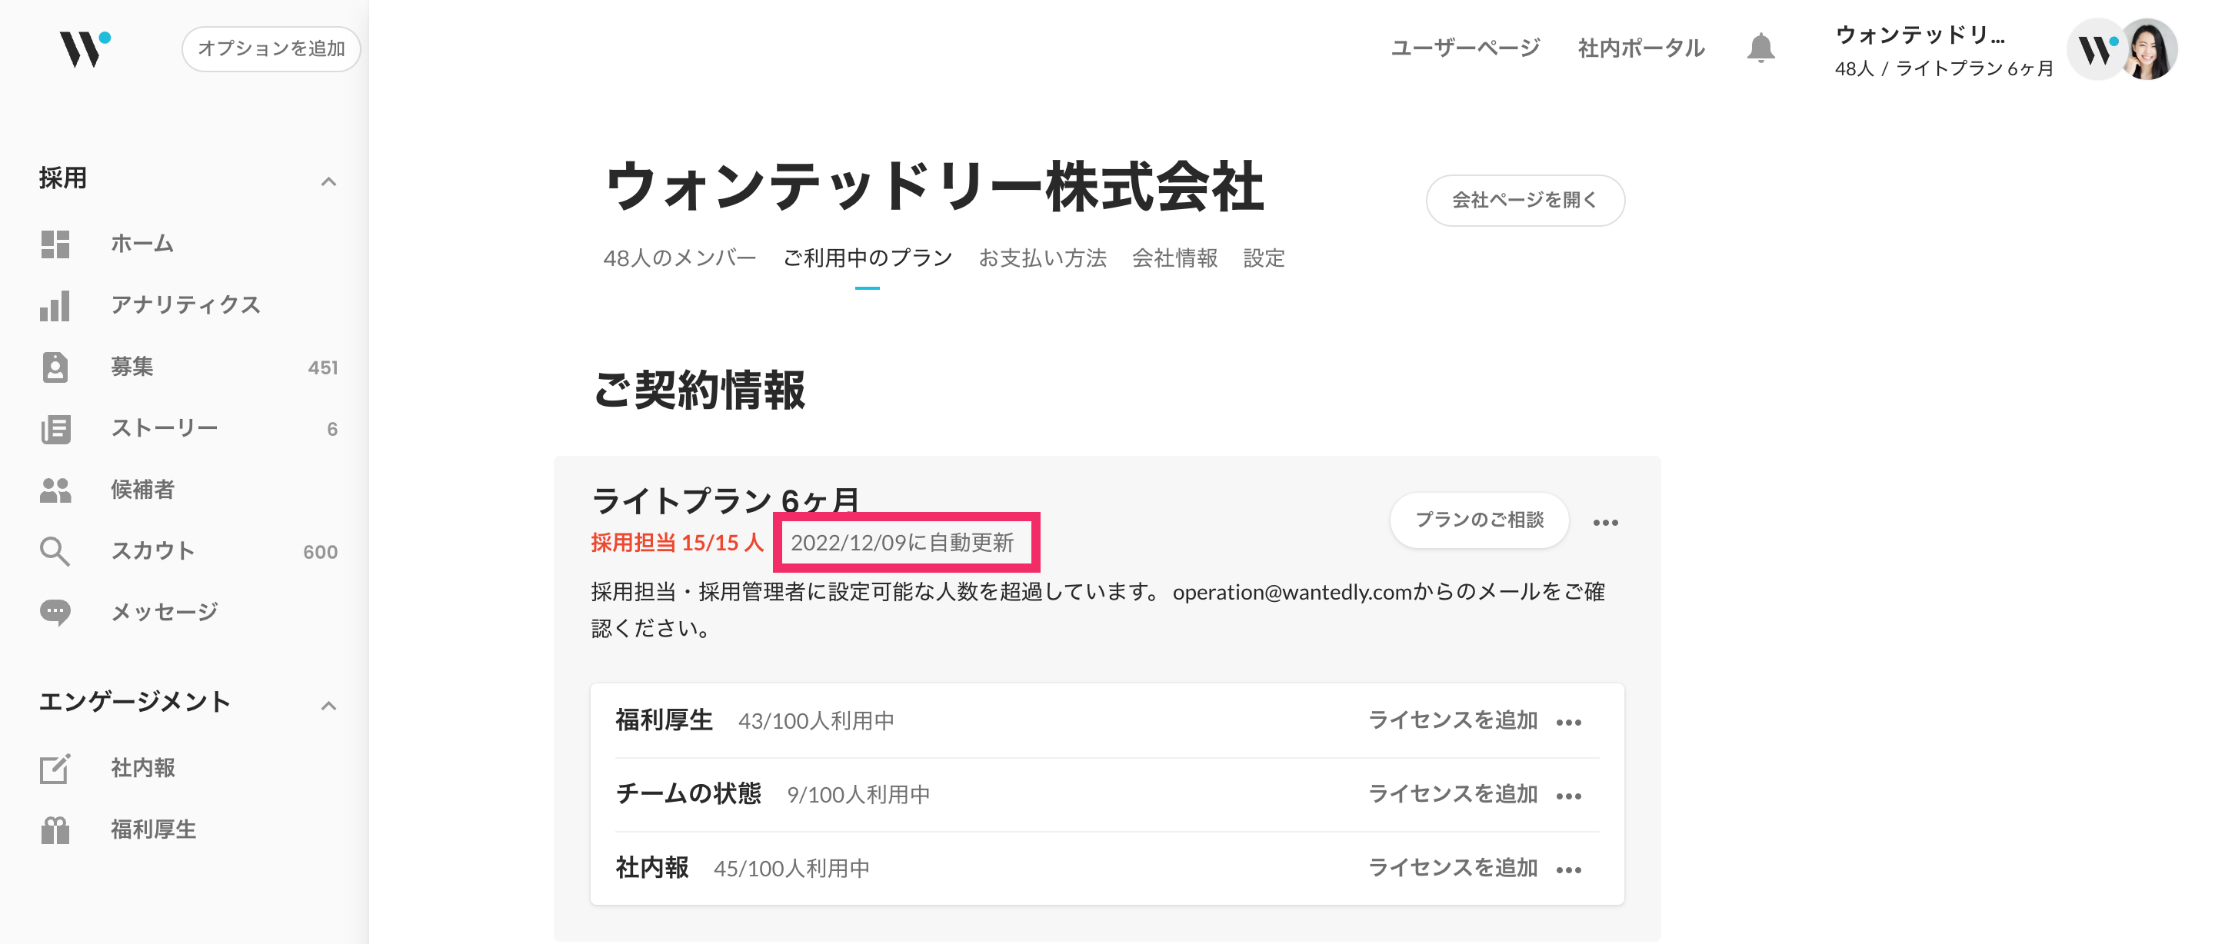Screen dimensions: 2215x944
Task: Switch to 48人のメンバー tab
Action: point(679,258)
